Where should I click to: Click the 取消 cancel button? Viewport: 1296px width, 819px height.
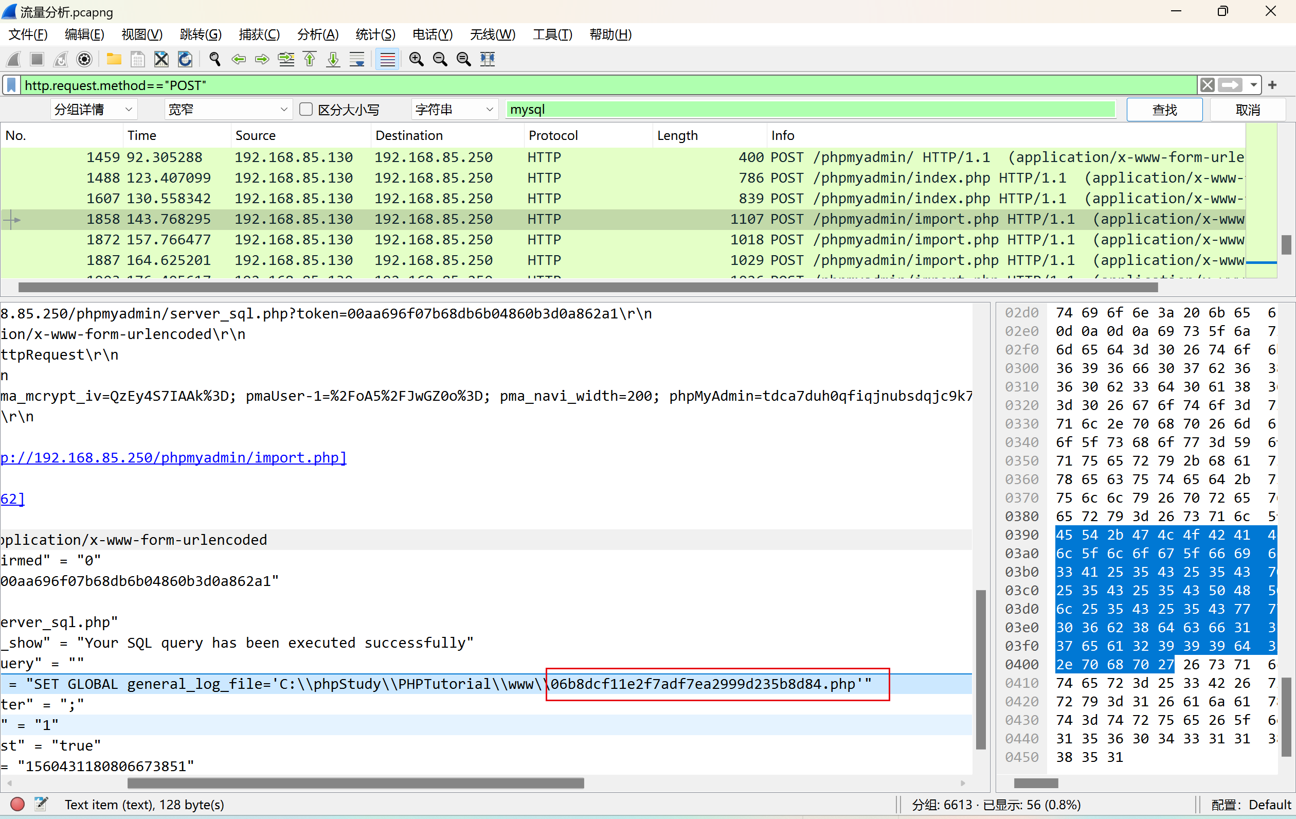(x=1248, y=109)
